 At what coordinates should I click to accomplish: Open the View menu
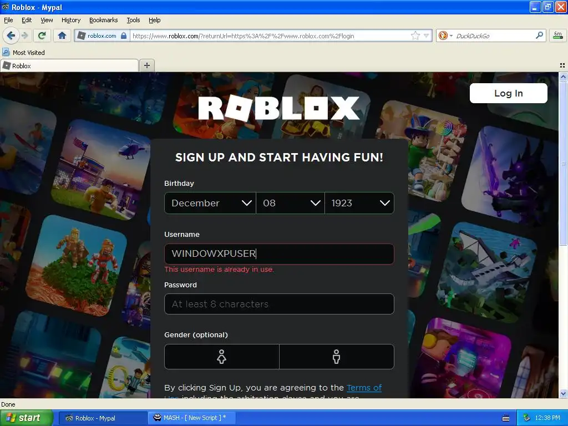[x=47, y=20]
